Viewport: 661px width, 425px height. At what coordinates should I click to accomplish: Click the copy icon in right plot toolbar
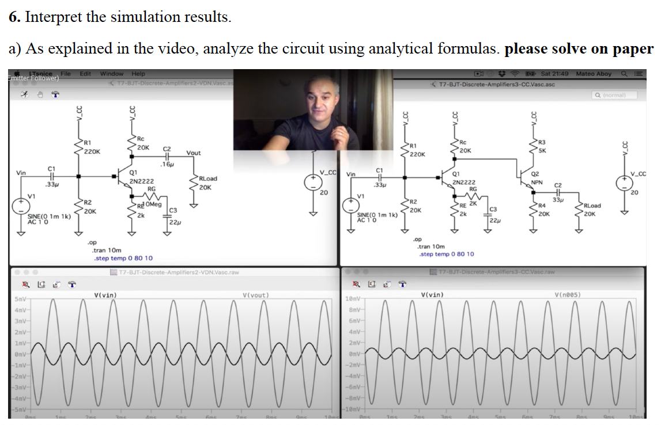(x=387, y=284)
